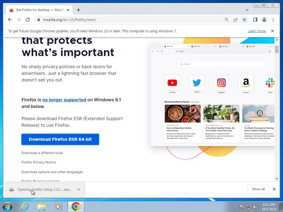Reload the current page
The width and height of the screenshot is (283, 212).
[28, 20]
